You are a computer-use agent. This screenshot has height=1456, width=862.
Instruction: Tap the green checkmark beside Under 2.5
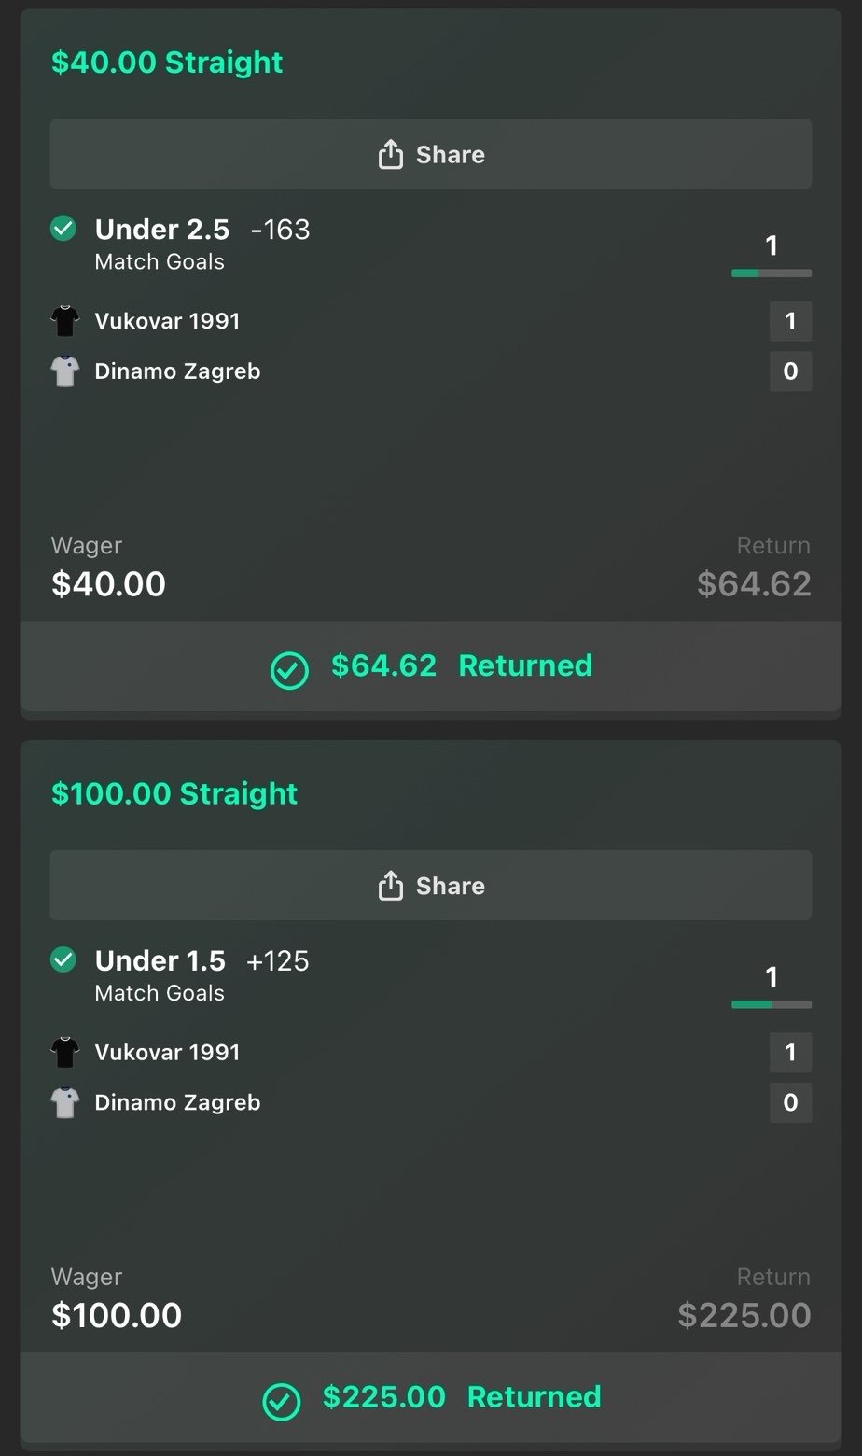[63, 229]
